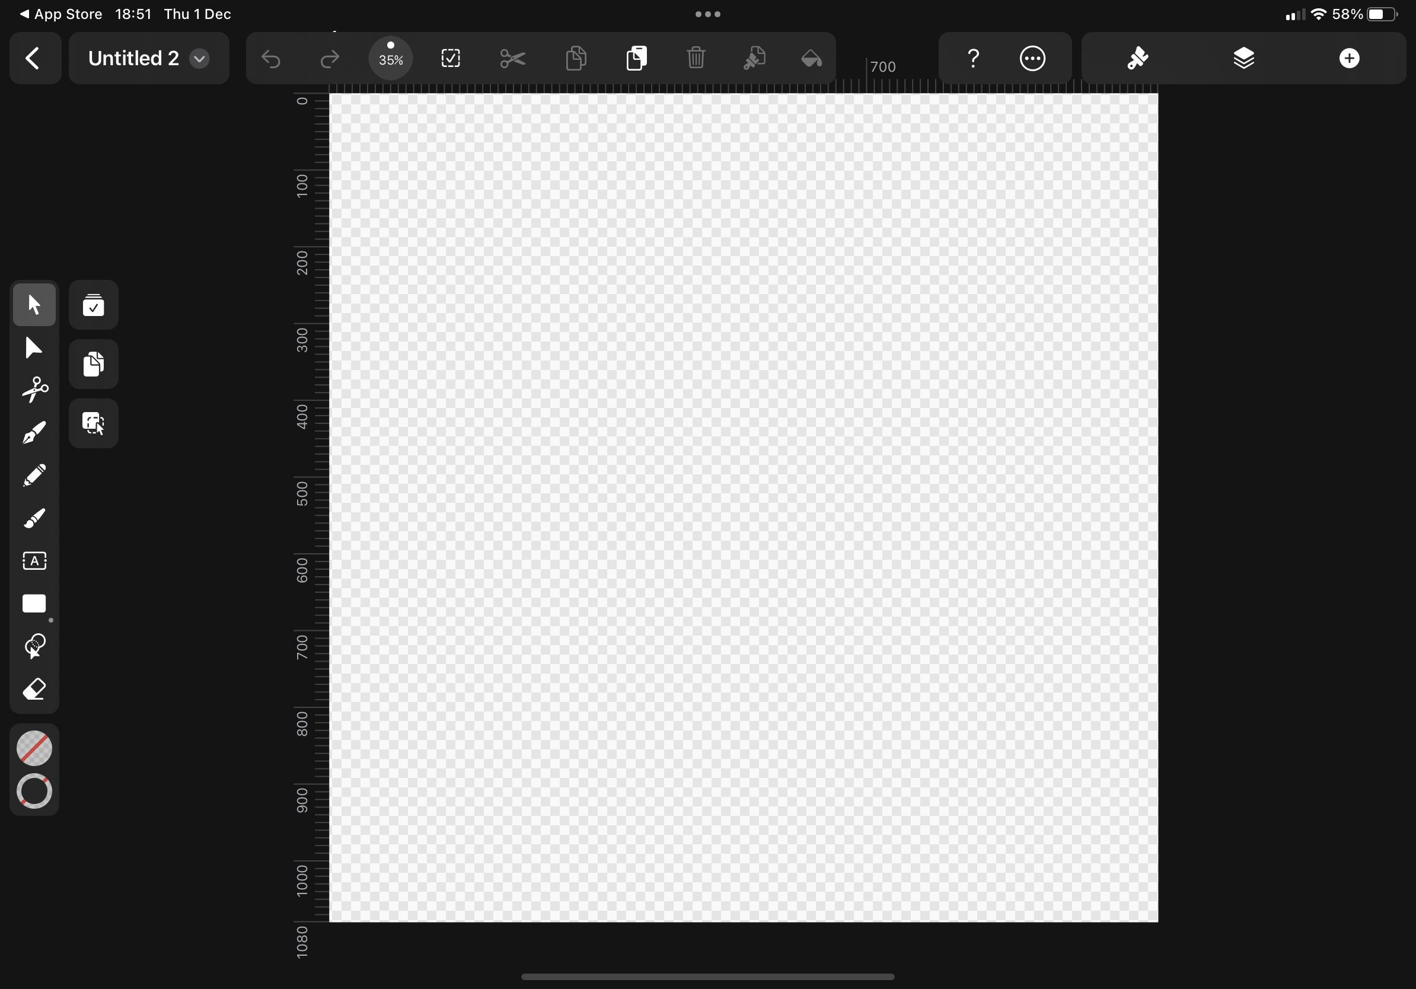Tap the 35% zoom level control
Screen dimensions: 1416x989
(x=390, y=59)
